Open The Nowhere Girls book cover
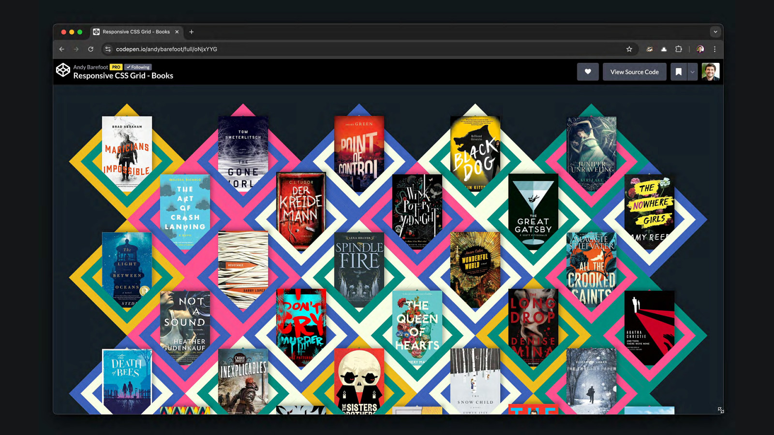The width and height of the screenshot is (774, 435). pyautogui.click(x=649, y=212)
